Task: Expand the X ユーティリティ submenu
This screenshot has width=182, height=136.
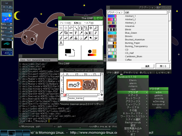Action: tap(133, 113)
